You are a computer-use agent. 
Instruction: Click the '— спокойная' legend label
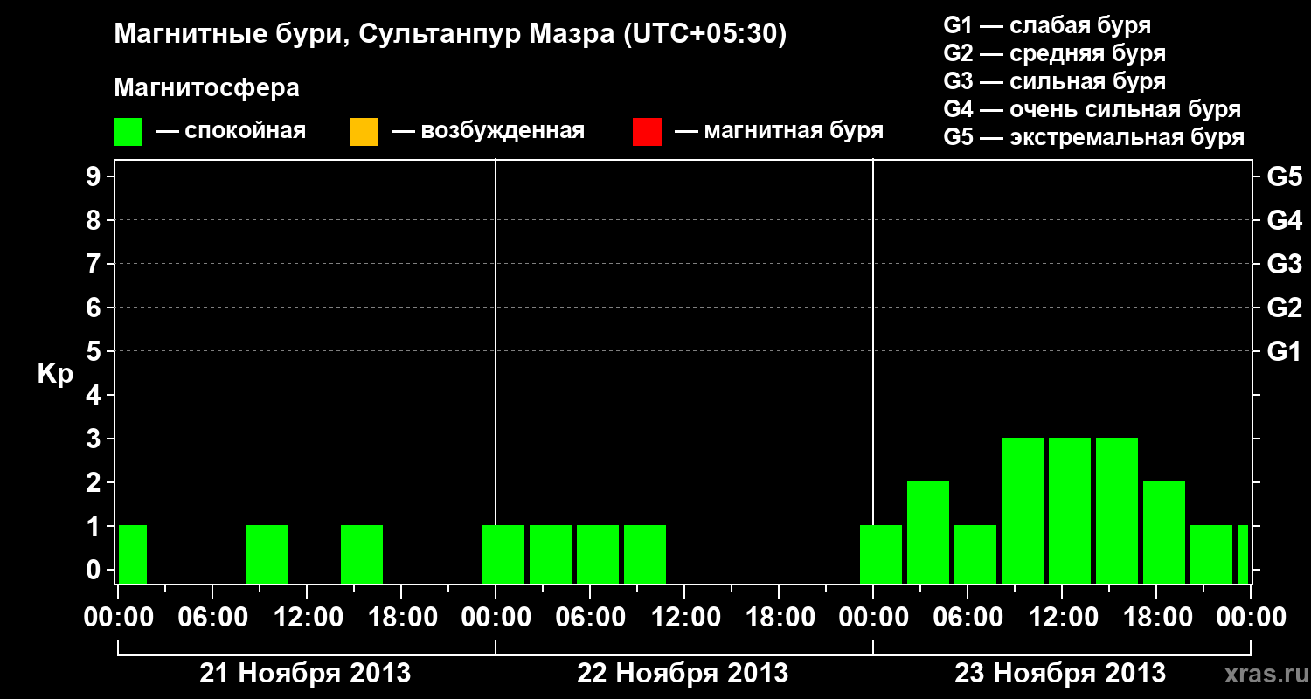(231, 132)
